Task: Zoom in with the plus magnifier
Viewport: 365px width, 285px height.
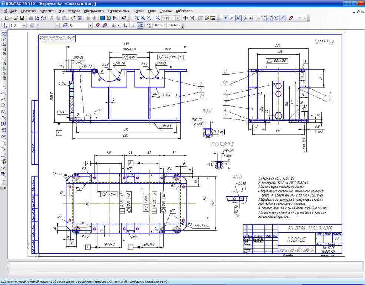Action: click(143, 18)
